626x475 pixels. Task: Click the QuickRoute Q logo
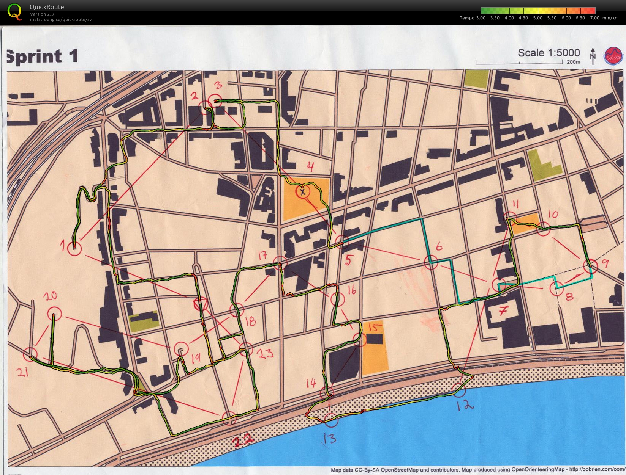14,12
